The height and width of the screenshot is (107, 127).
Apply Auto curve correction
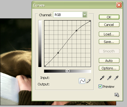click(109, 61)
